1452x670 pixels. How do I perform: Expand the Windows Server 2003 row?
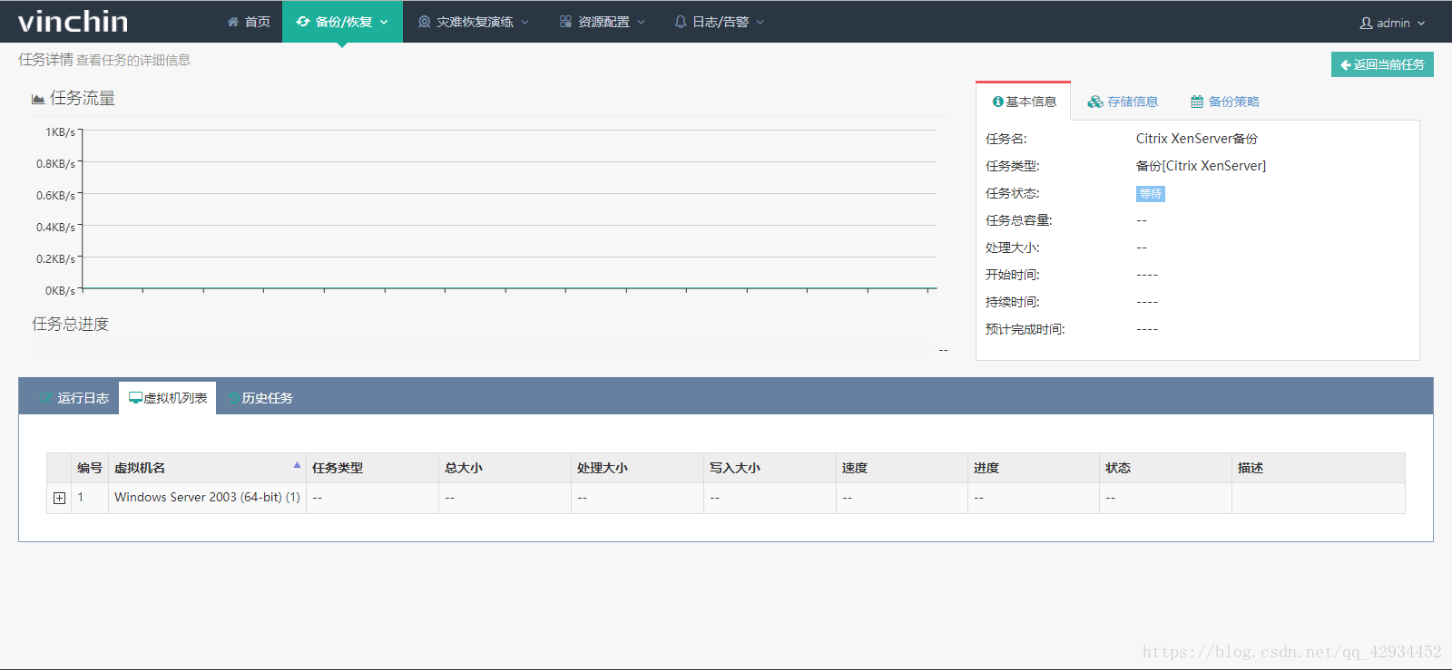tap(59, 498)
